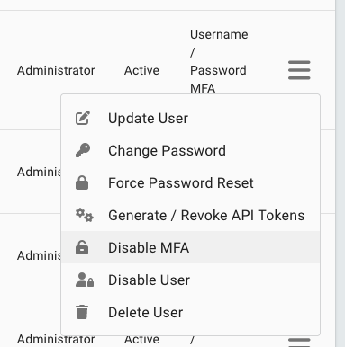Select Force Password Reset option
This screenshot has width=345, height=347.
tap(191, 182)
